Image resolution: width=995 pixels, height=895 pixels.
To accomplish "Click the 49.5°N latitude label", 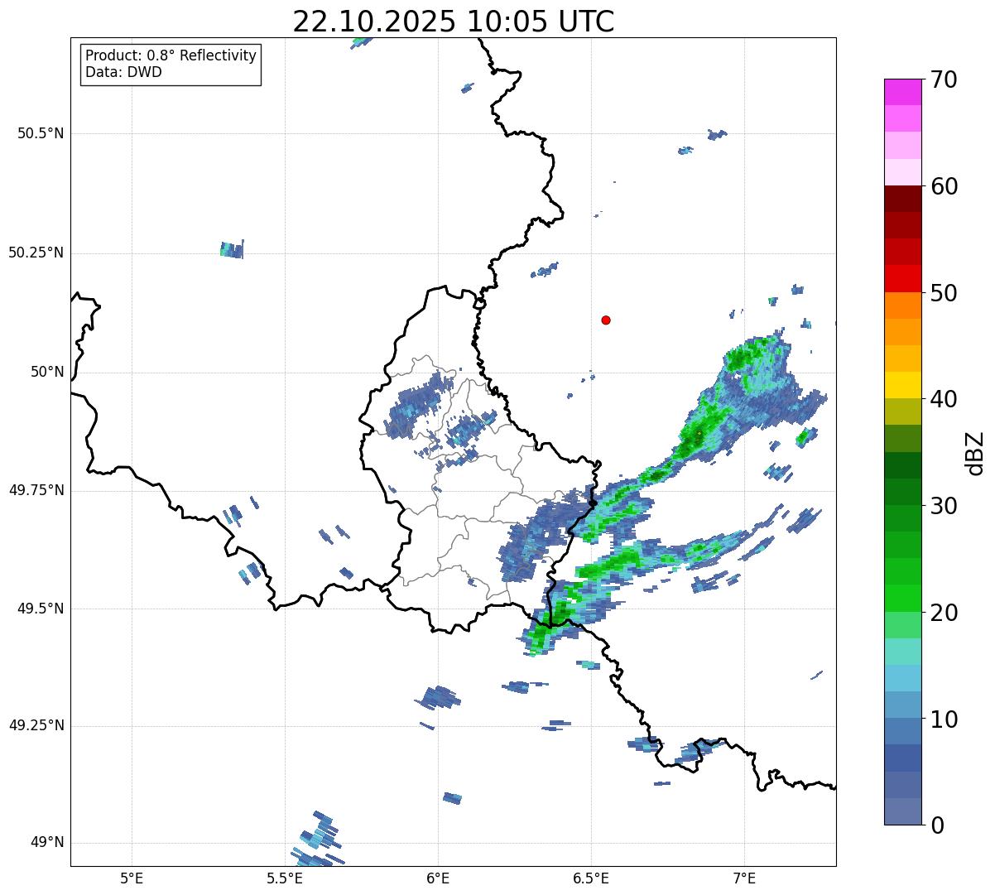I will (41, 609).
